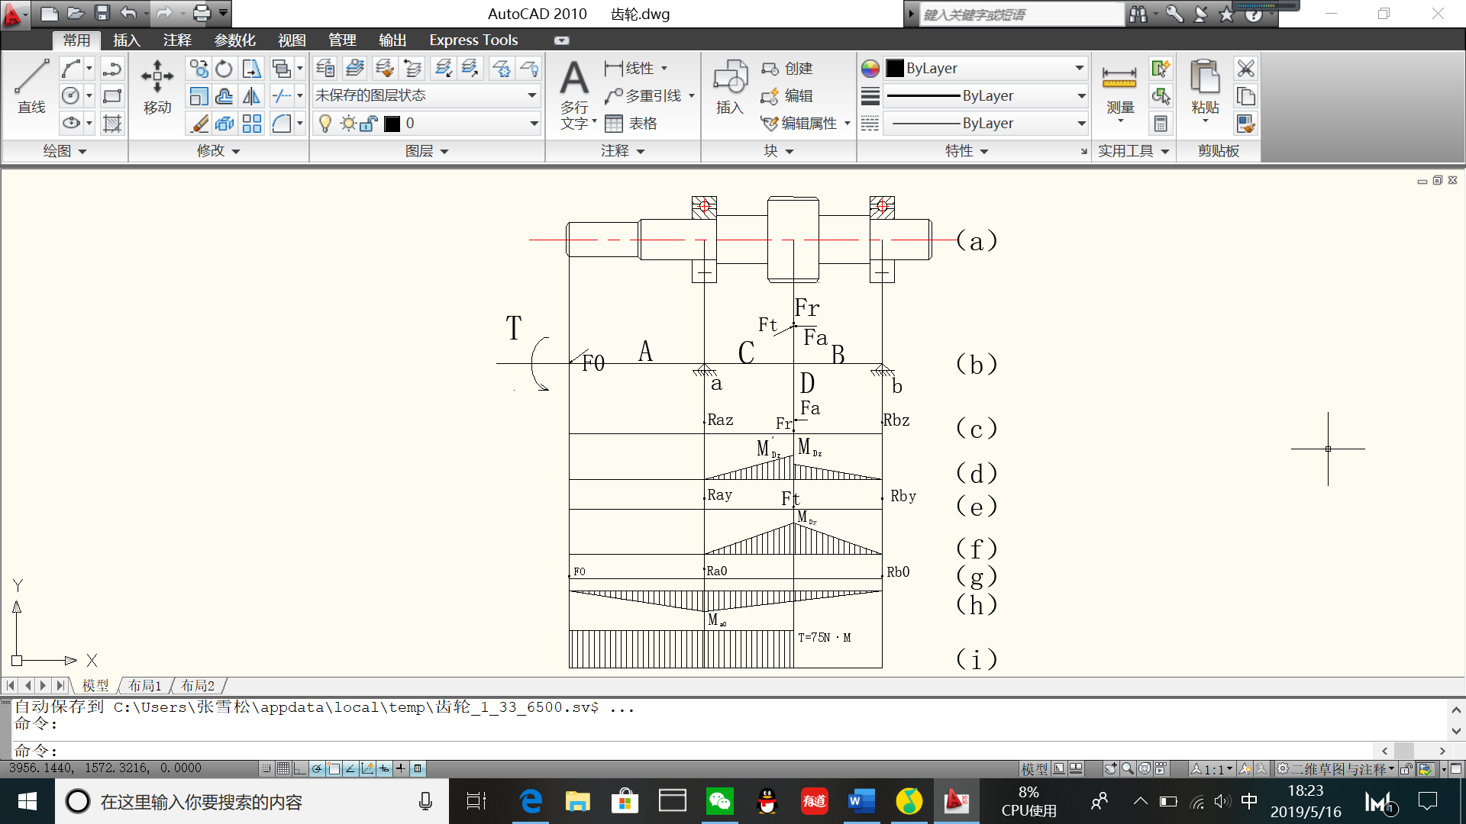Click the Rectangular Array tool icon
This screenshot has height=824, width=1466.
[x=251, y=124]
